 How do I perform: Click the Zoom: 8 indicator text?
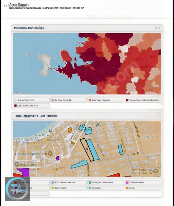click(157, 28)
